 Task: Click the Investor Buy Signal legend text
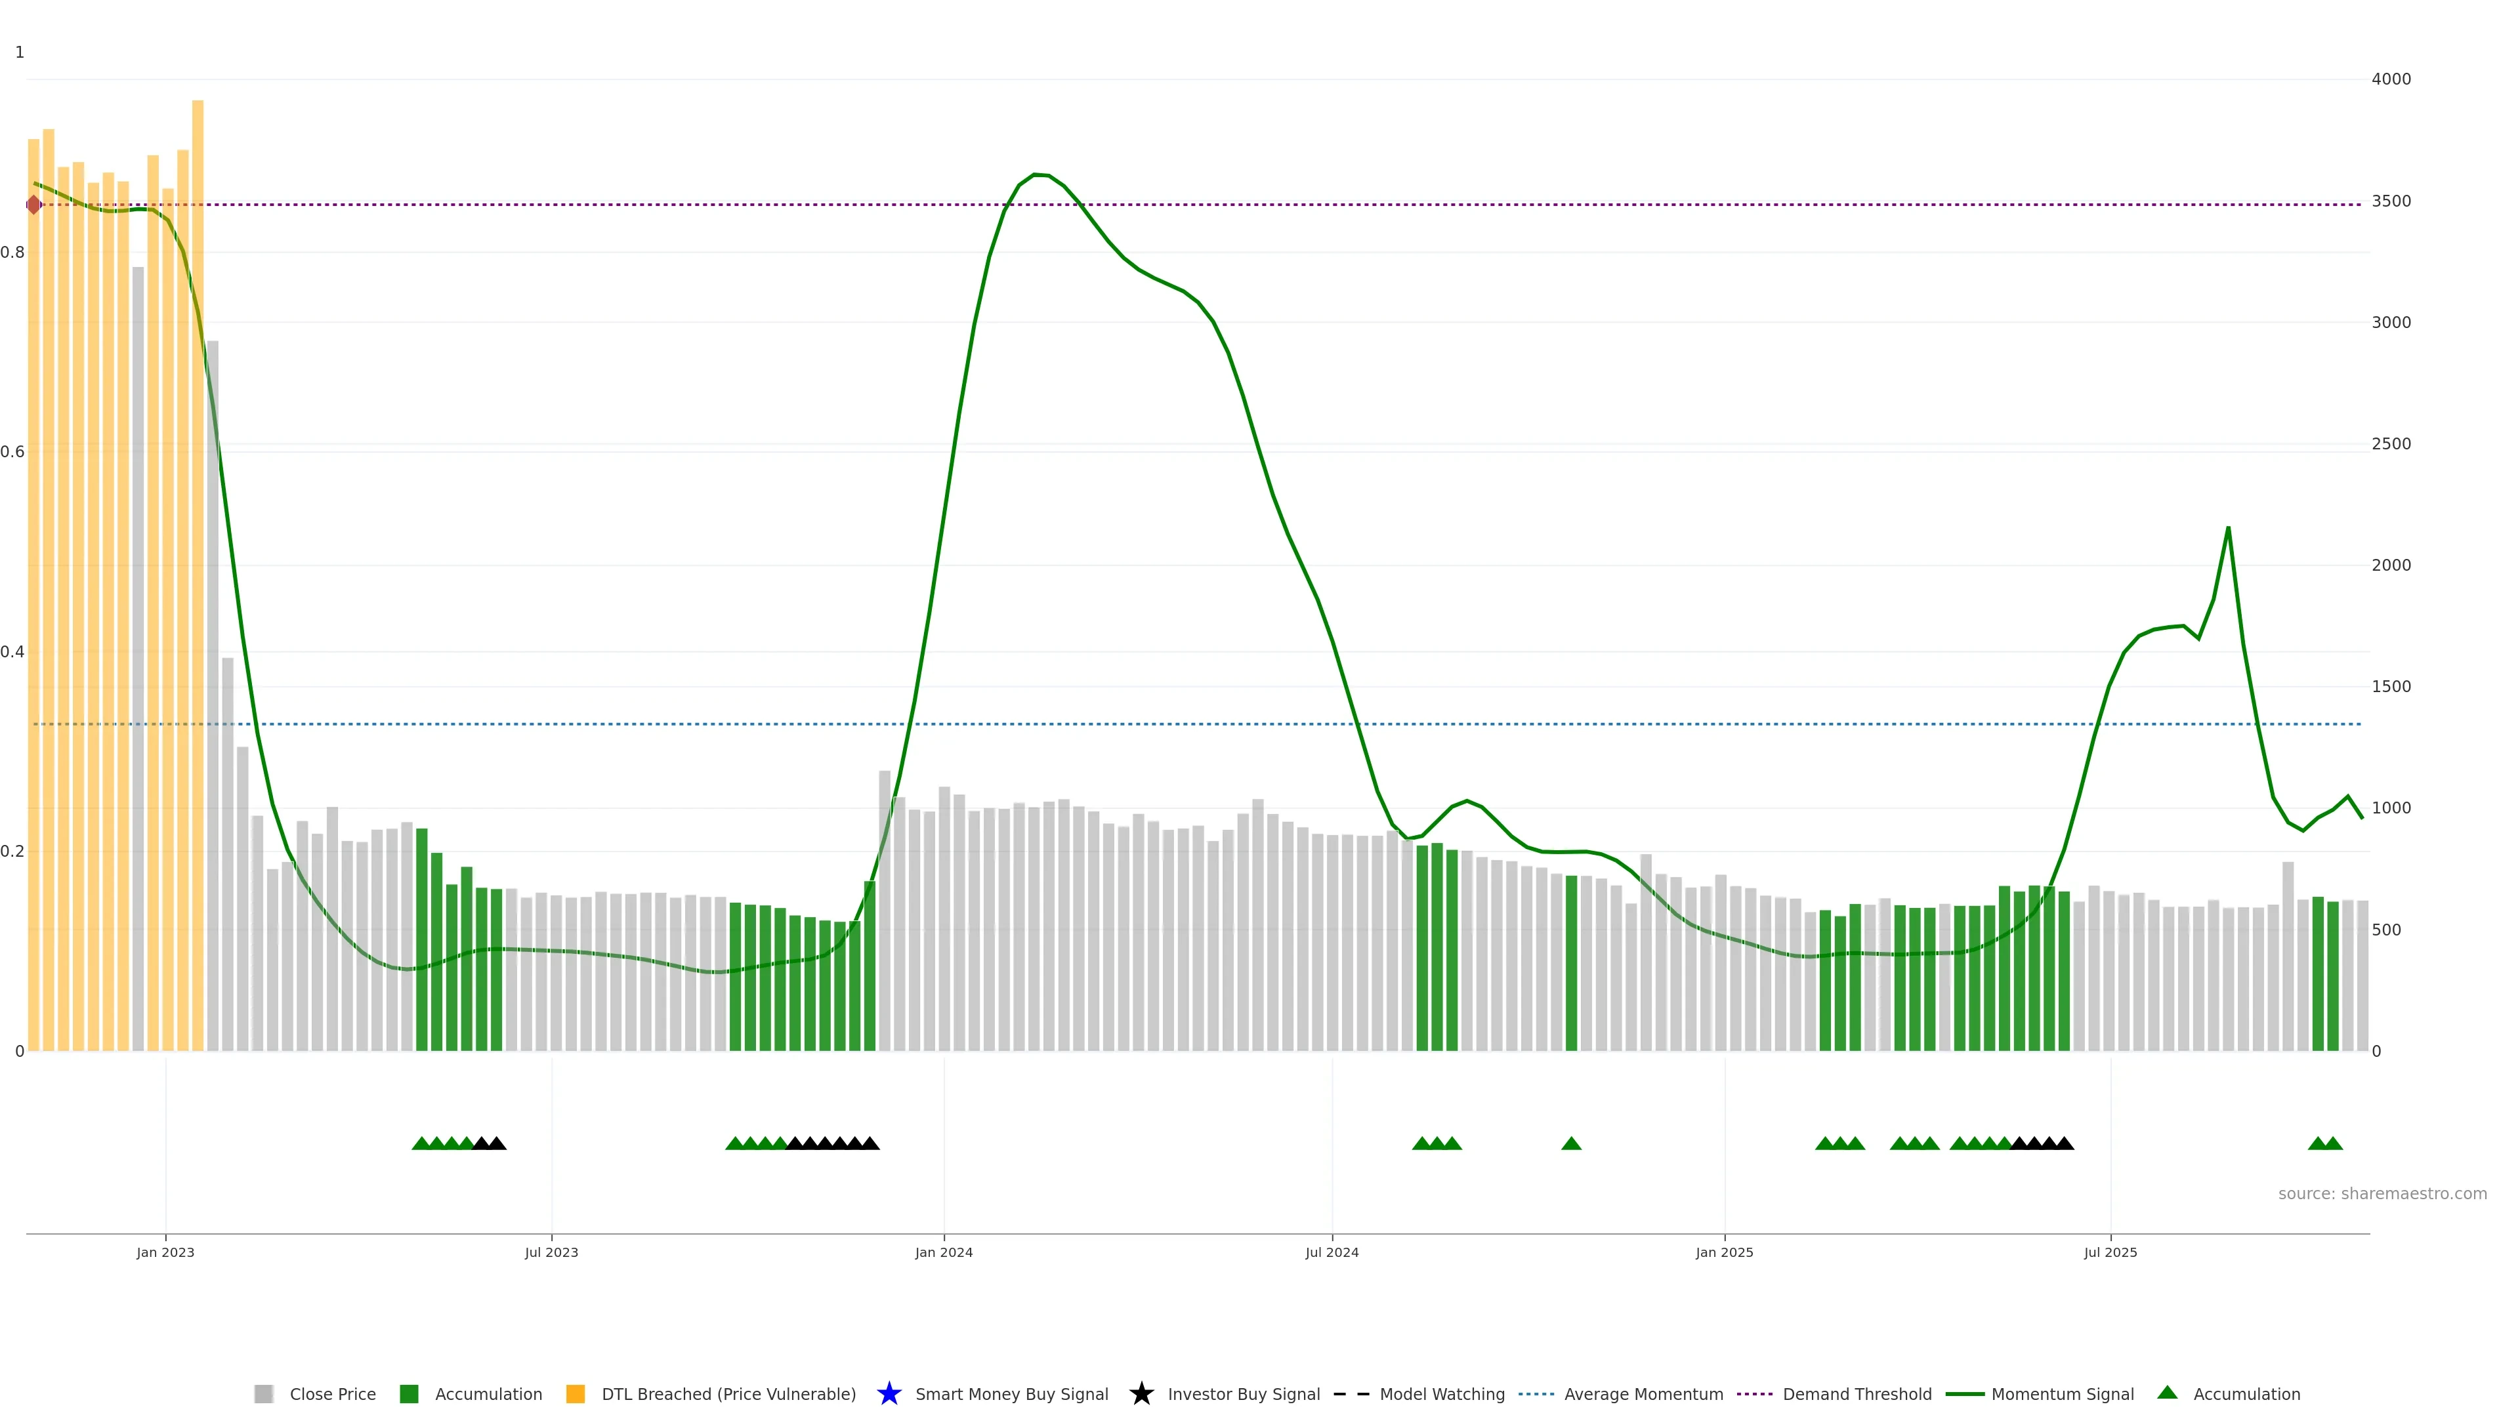click(1244, 1395)
